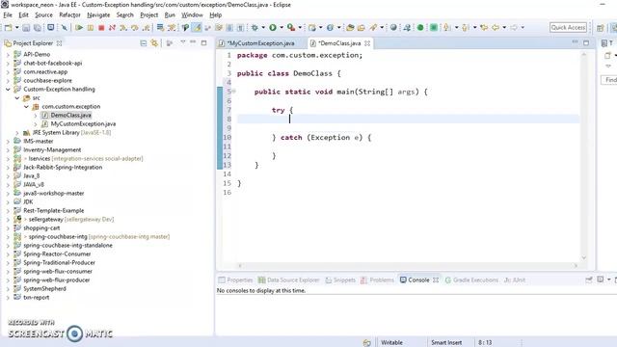Open the Window menu

192,15
